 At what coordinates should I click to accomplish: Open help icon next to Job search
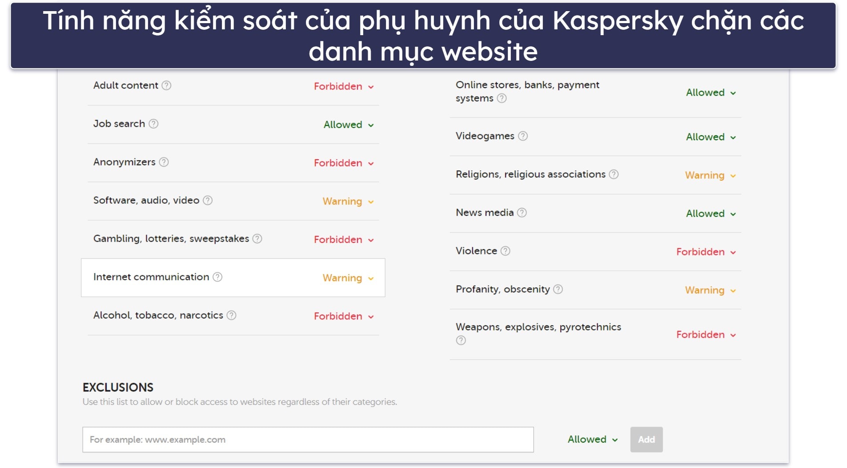(x=153, y=124)
